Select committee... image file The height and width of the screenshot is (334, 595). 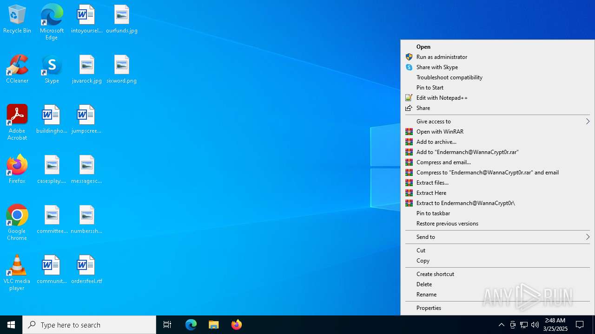(x=52, y=220)
